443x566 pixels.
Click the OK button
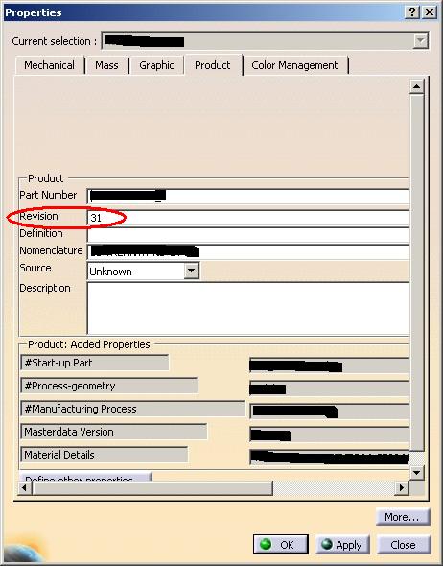pyautogui.click(x=281, y=544)
